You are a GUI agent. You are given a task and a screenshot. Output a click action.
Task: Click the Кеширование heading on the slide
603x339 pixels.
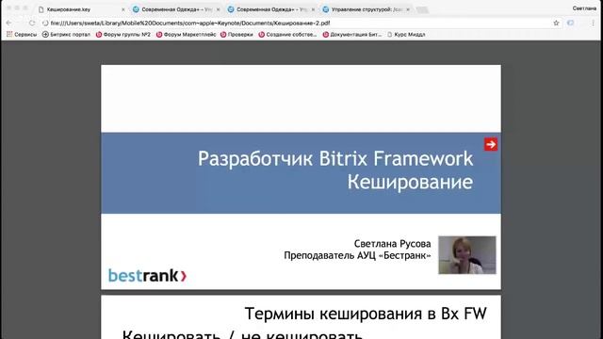410,182
